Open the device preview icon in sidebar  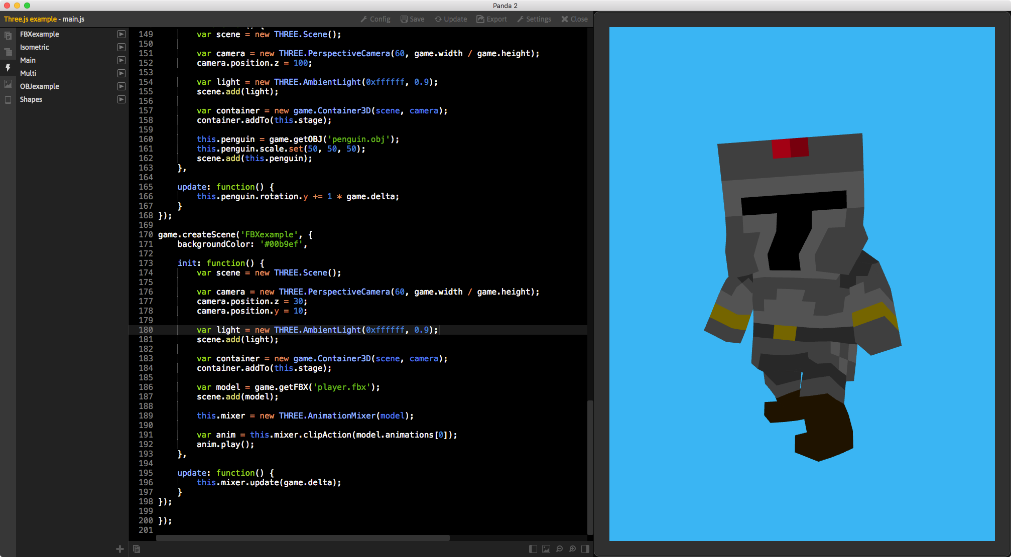point(8,100)
